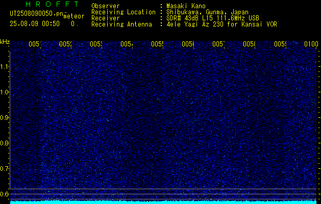Click the HROFFT title text
The image size is (321, 204).
(x=53, y=4)
